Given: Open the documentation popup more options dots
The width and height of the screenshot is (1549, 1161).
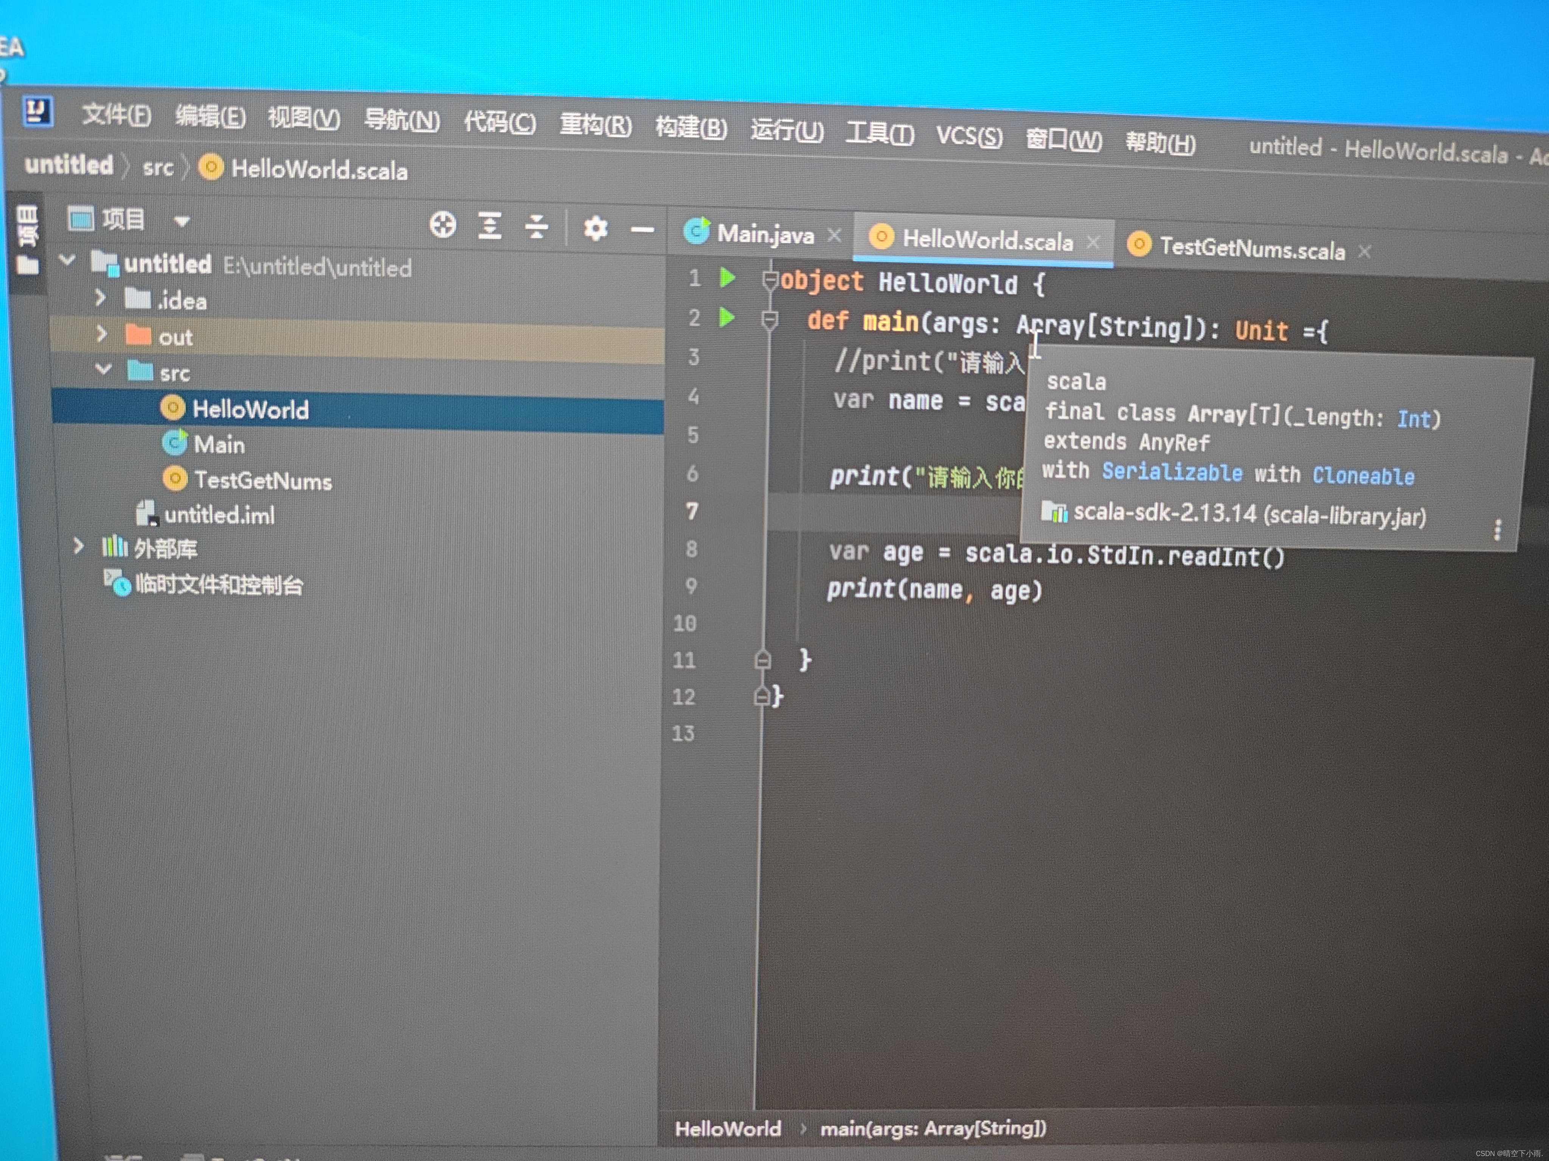Looking at the screenshot, I should (1497, 530).
